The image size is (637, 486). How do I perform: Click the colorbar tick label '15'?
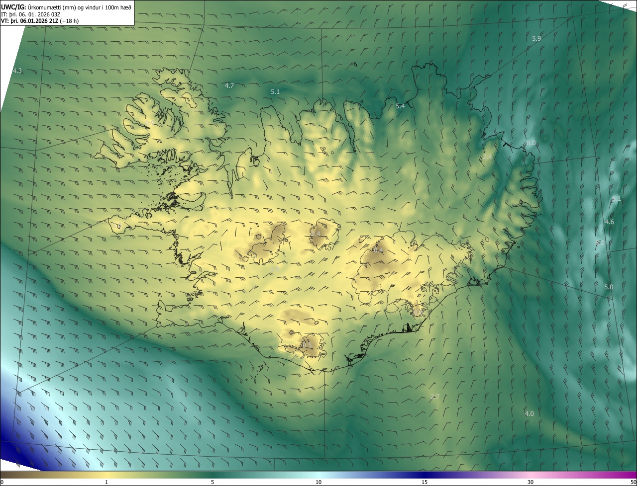(425, 482)
